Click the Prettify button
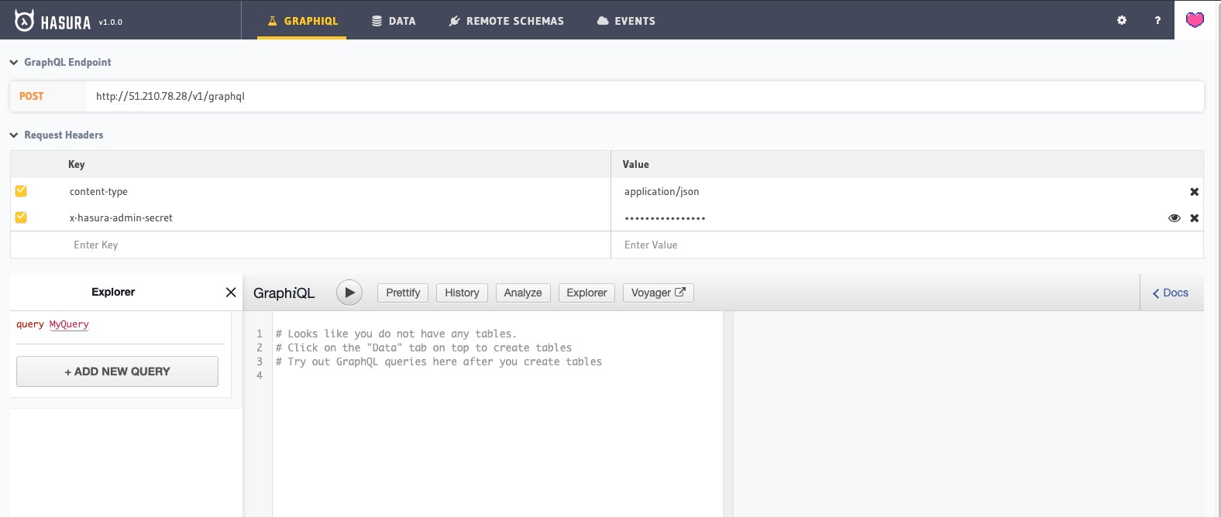This screenshot has height=517, width=1221. click(403, 293)
